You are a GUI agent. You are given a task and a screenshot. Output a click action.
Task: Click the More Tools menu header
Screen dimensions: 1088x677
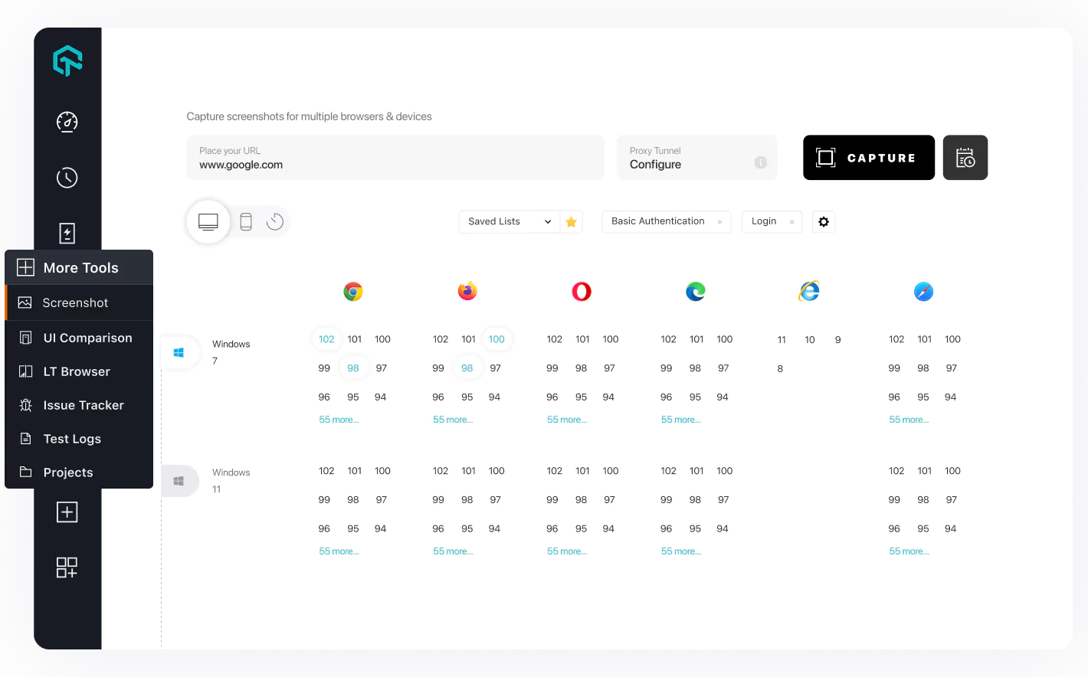pos(79,267)
